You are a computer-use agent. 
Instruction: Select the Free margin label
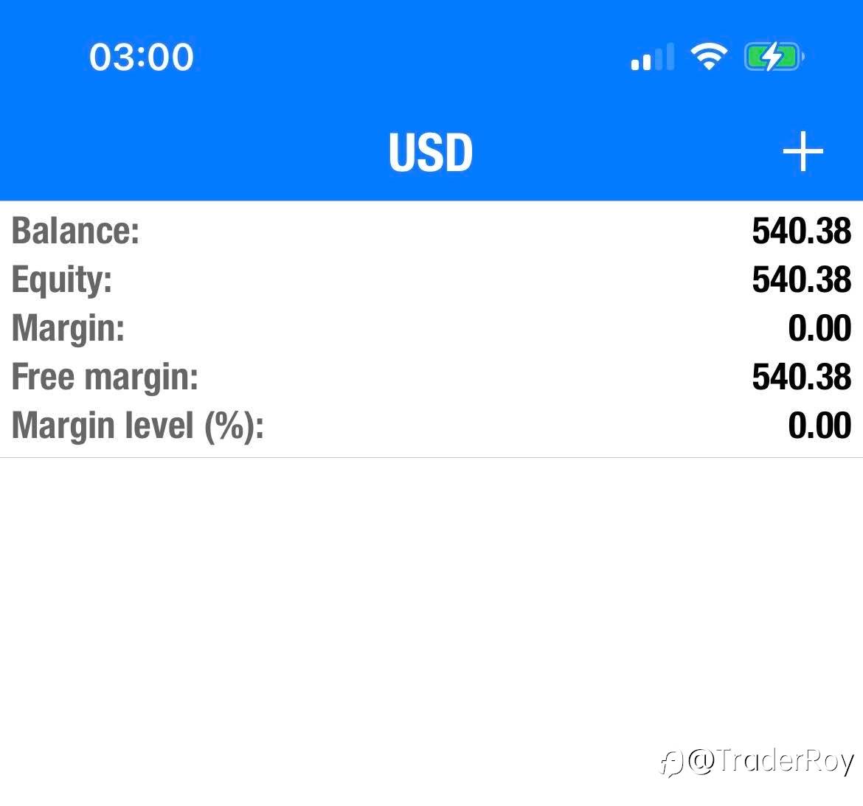(x=105, y=377)
